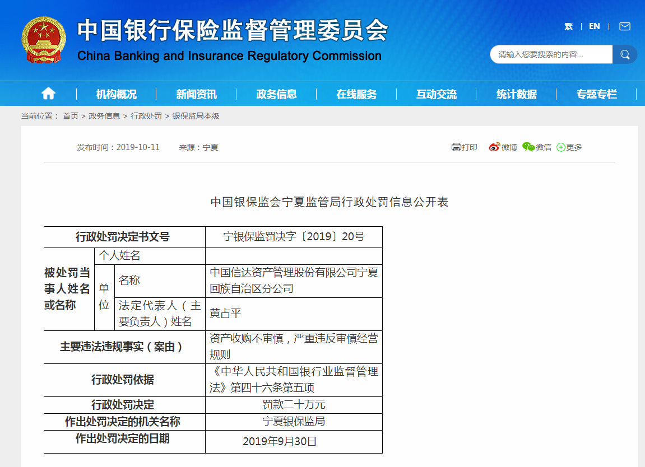Click the decision date 2019年9月30日

[x=280, y=441]
